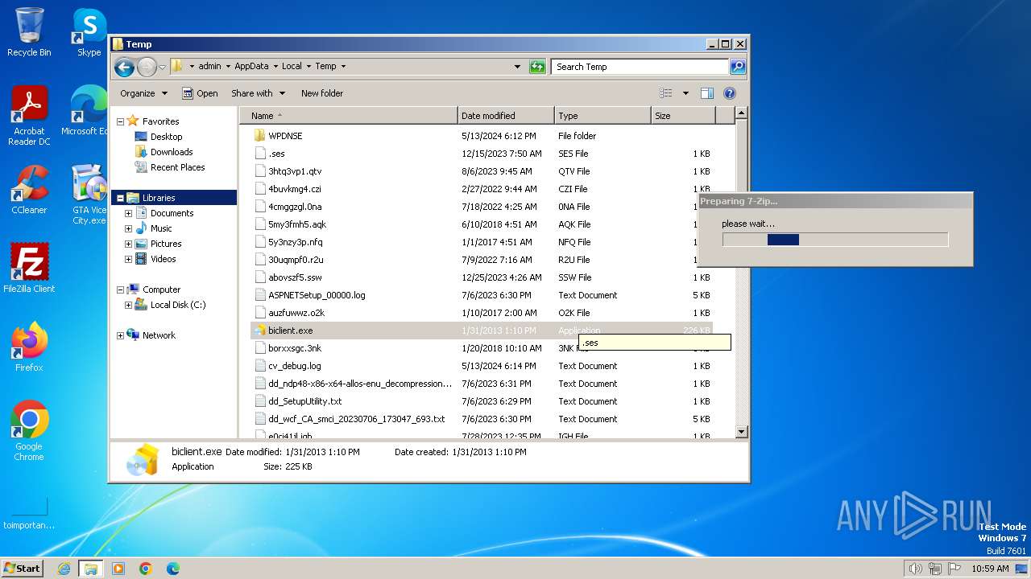The width and height of the screenshot is (1031, 579).
Task: Open the views options dropdown arrow
Action: pos(685,93)
